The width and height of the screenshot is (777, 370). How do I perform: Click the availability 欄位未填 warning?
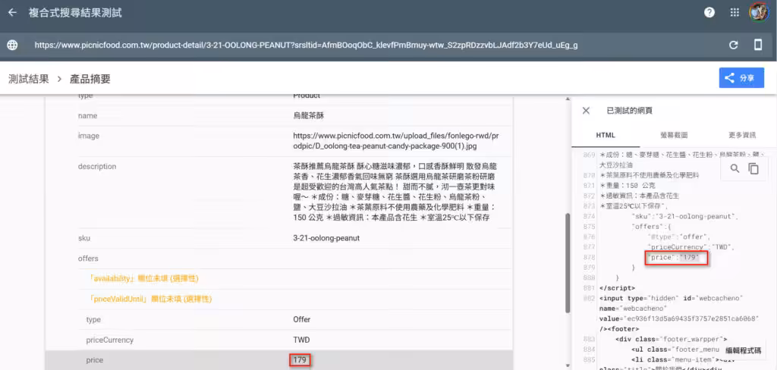143,278
